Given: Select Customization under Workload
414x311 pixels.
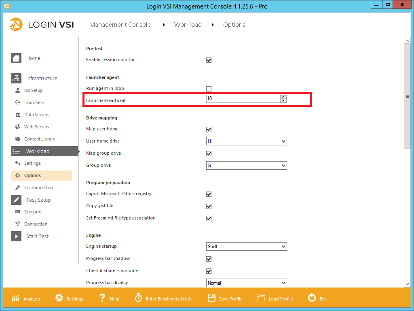Looking at the screenshot, I should point(38,187).
